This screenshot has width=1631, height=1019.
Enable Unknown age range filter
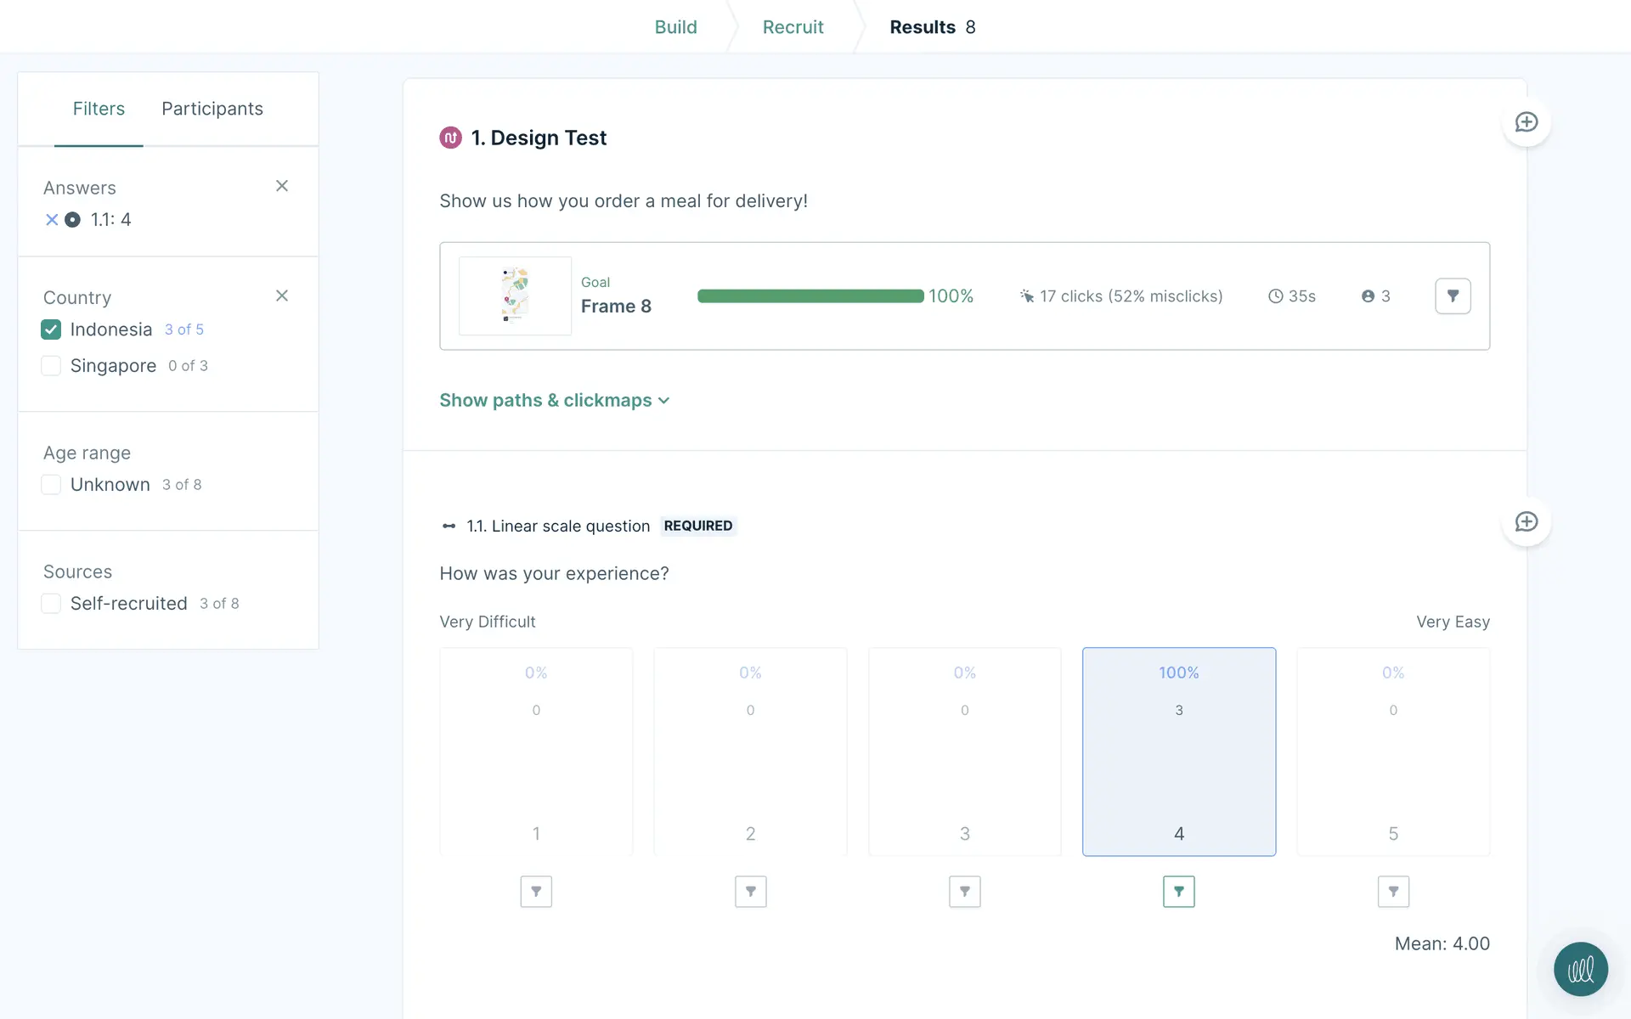pyautogui.click(x=51, y=485)
